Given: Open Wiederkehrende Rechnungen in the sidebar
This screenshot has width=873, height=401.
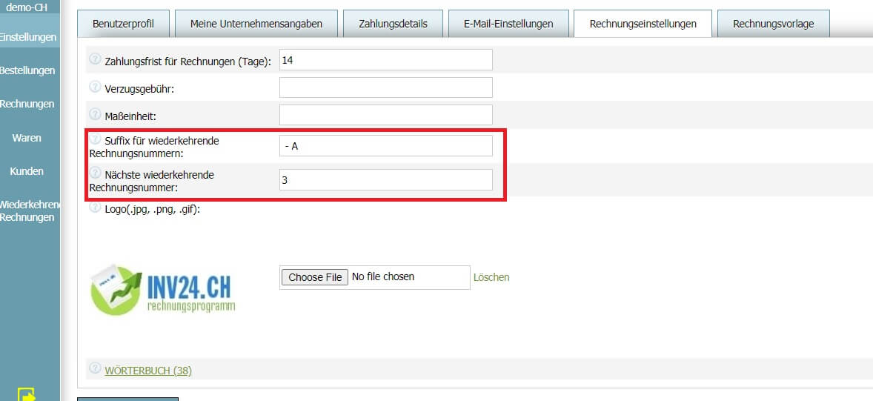Looking at the screenshot, I should coord(28,211).
